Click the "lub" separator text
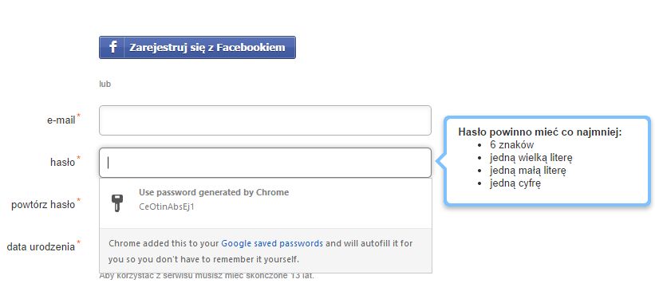This screenshot has width=655, height=303. pos(105,84)
